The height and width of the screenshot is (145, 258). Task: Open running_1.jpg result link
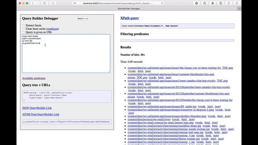click(x=161, y=142)
